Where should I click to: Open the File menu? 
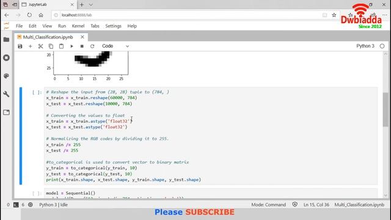tap(19, 26)
